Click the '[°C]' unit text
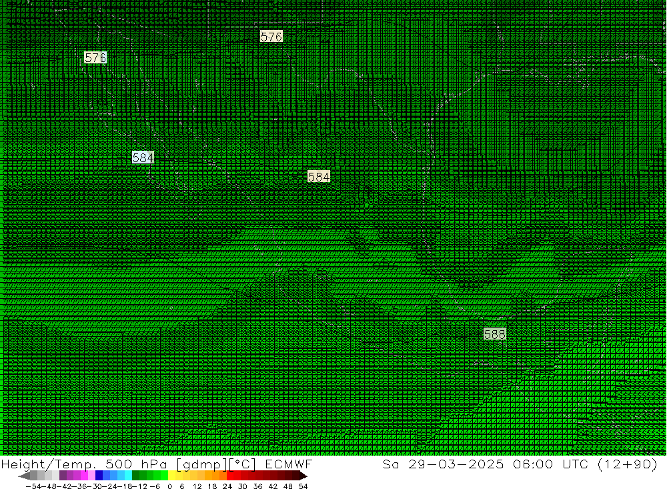This screenshot has width=667, height=489. (x=243, y=464)
